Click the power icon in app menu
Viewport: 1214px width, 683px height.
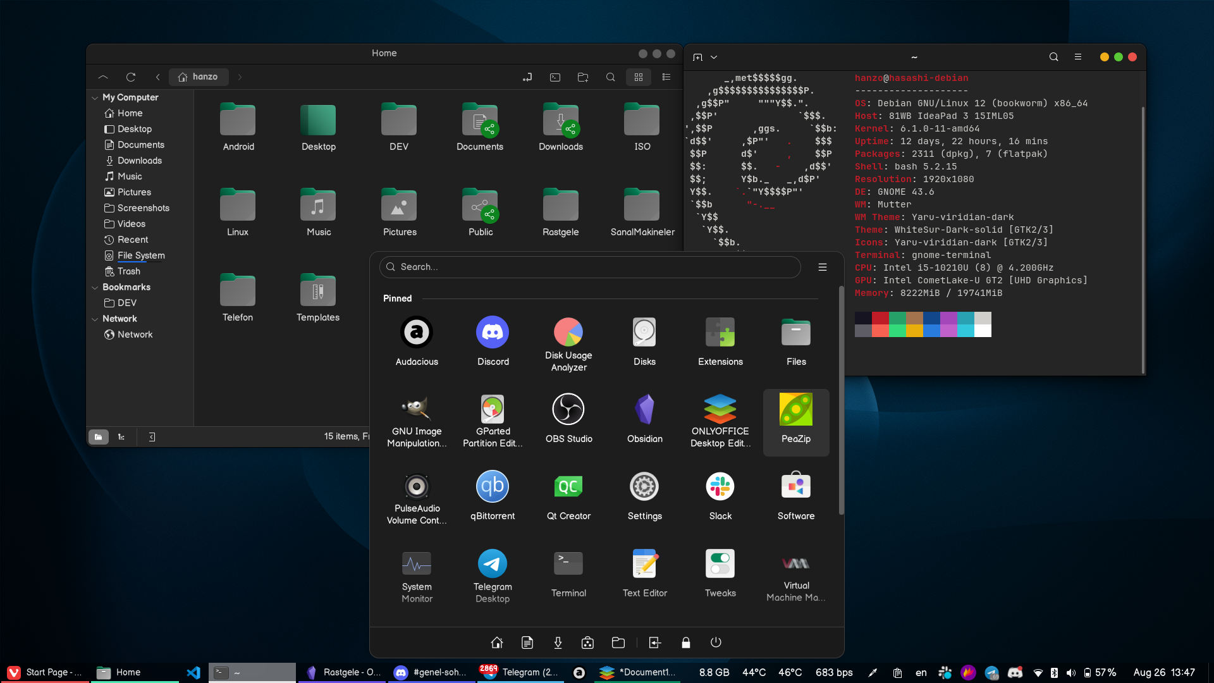715,643
